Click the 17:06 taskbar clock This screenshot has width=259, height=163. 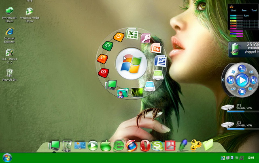coord(251,158)
